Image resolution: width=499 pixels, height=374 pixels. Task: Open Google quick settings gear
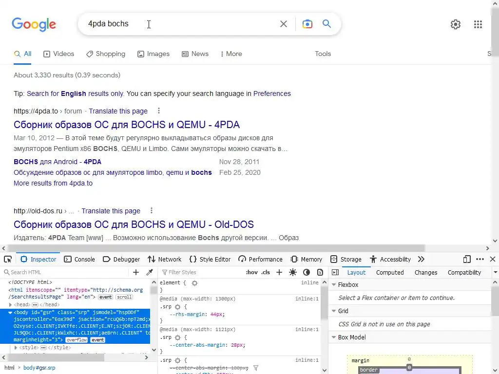coord(456,24)
